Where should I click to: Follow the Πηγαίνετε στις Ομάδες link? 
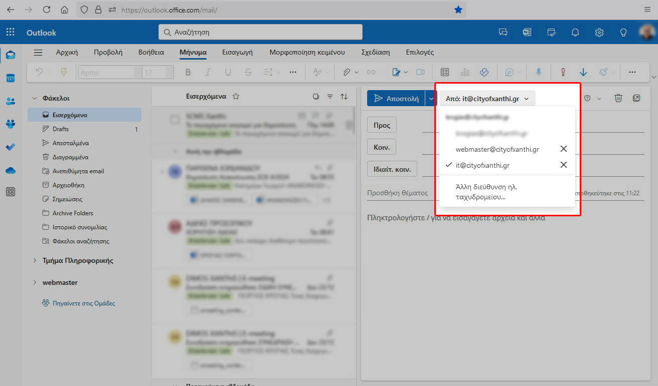84,303
